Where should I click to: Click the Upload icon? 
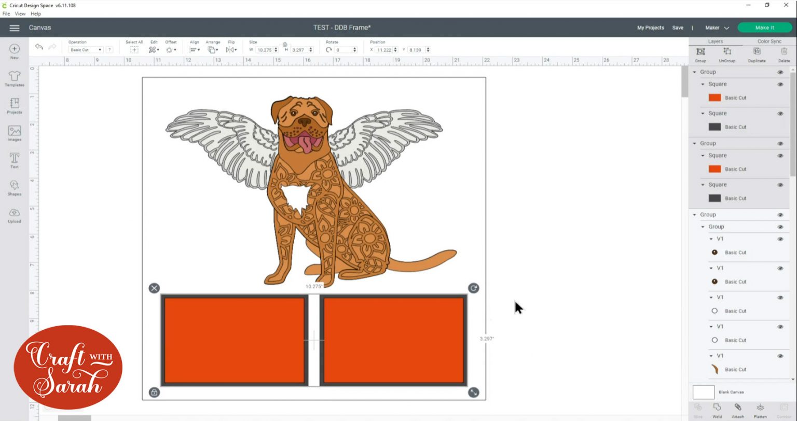(15, 215)
